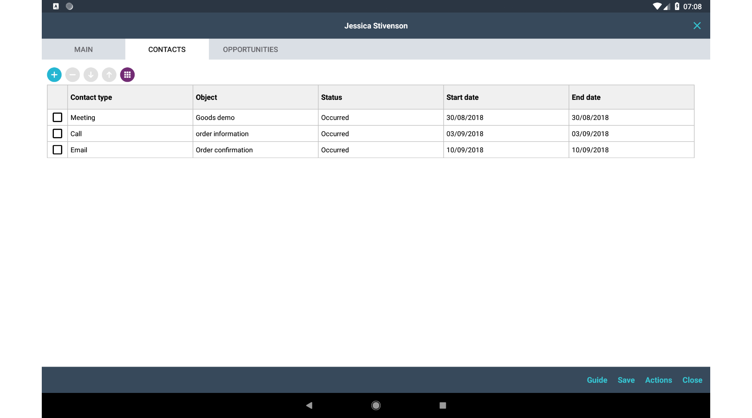Switch to the MAIN tab

pos(84,49)
